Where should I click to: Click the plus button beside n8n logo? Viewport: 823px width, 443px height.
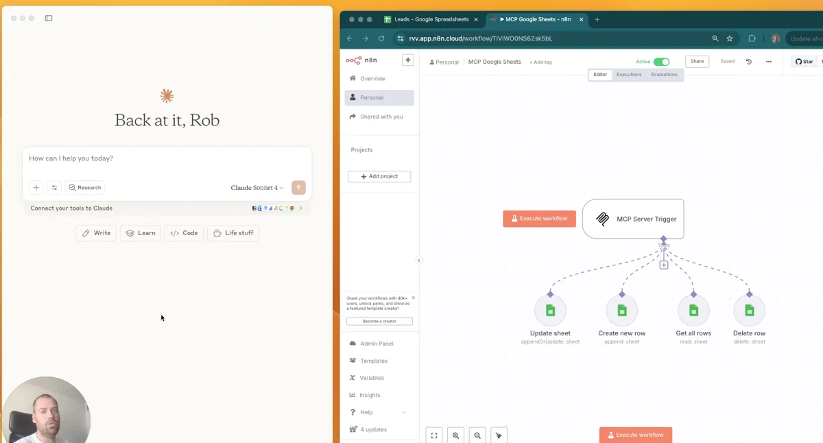408,60
